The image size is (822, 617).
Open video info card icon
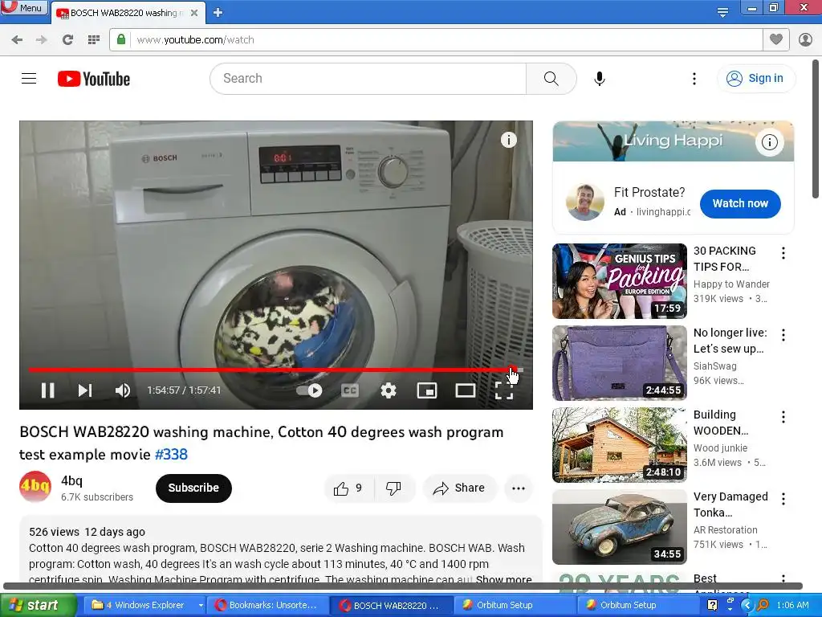[508, 140]
